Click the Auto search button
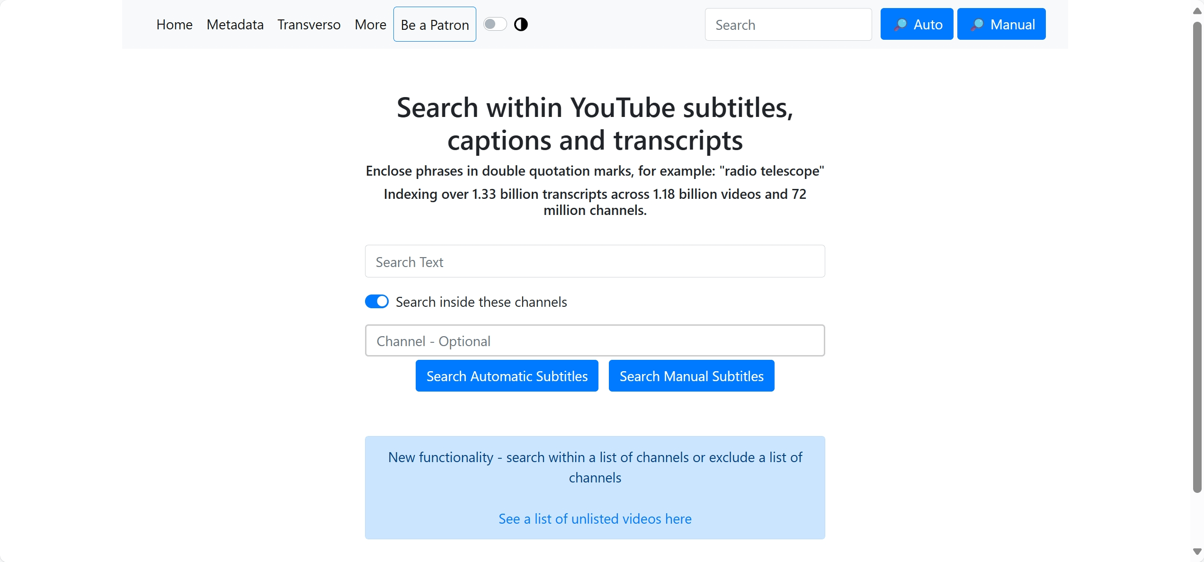The width and height of the screenshot is (1204, 562). (x=917, y=24)
